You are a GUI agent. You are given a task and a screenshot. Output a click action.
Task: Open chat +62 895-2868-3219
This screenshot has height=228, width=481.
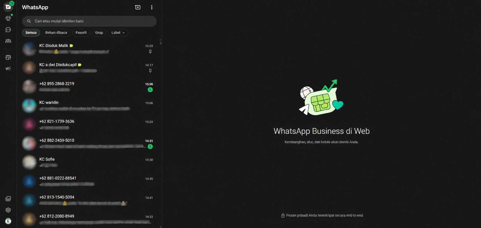tap(89, 87)
